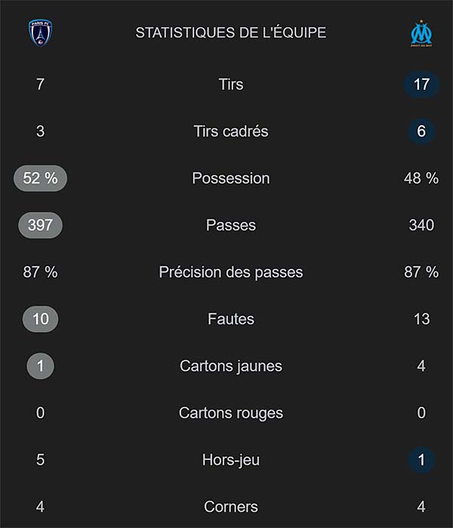Click Marseille's highlighted 6 shots on target
This screenshot has height=528, width=453.
click(x=421, y=131)
